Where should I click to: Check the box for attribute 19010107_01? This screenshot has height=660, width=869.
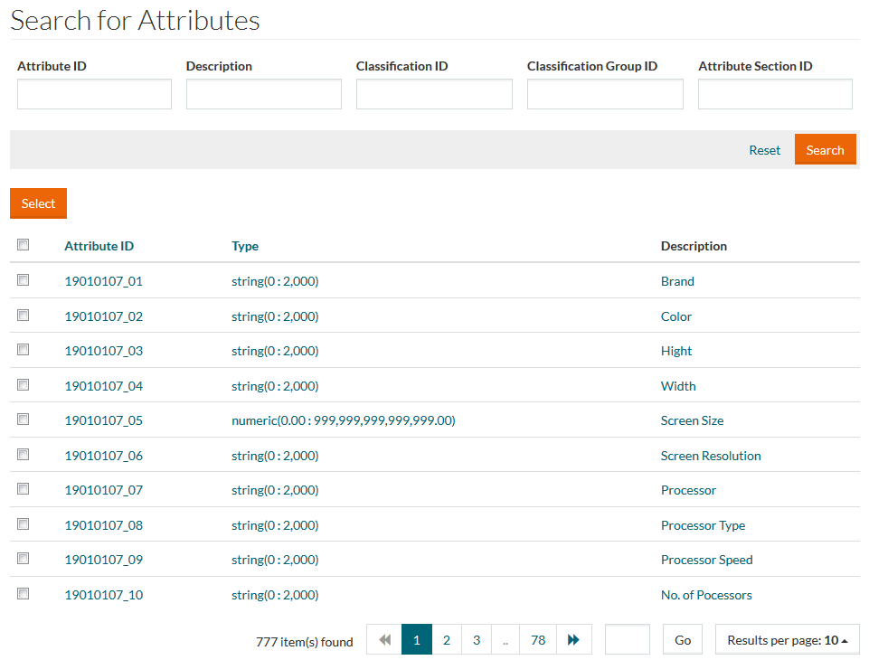click(x=24, y=280)
